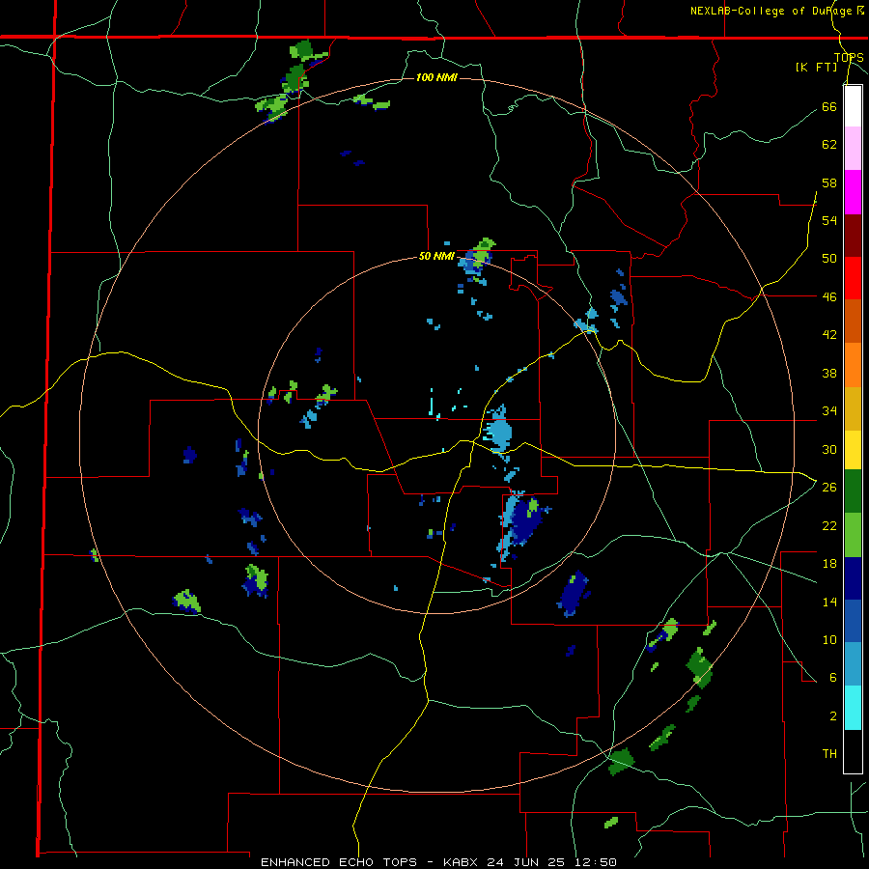
Task: Click the 46 value on the legend scale
Action: click(x=829, y=296)
